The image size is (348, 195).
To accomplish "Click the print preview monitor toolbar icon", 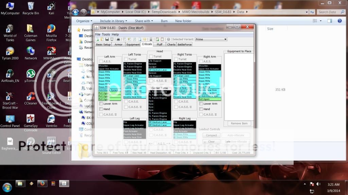I will point(111,39).
